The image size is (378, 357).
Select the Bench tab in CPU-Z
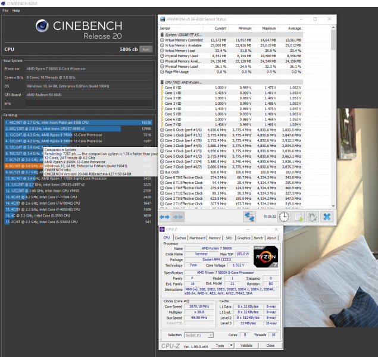point(258,237)
